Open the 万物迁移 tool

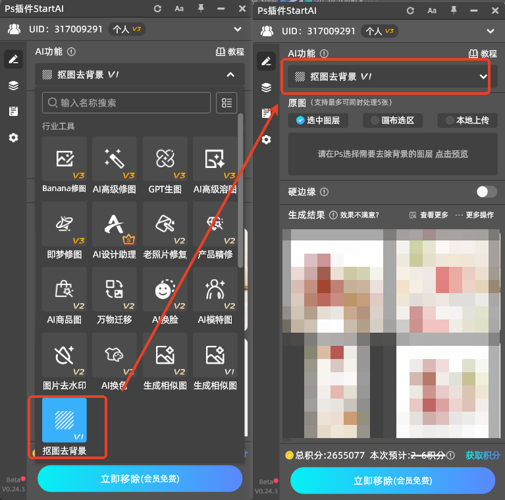pyautogui.click(x=115, y=296)
